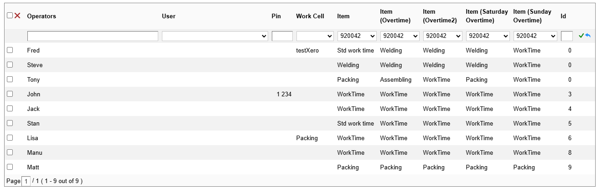Screen dimensions: 597x189
Task: Select the checkbox next to John
Action: [10, 94]
